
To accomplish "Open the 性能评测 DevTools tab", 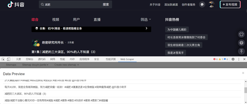I will (x=111, y=59).
